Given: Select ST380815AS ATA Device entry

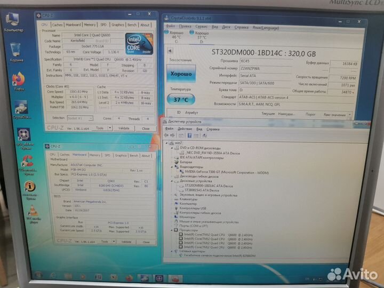Looking at the screenshot, I should pyautogui.click(x=202, y=190).
